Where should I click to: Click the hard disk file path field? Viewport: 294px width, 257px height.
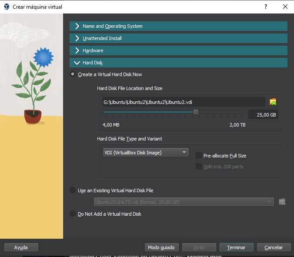[184, 102]
